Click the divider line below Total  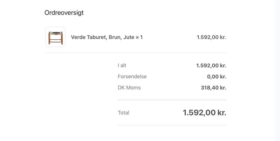click(x=172, y=126)
